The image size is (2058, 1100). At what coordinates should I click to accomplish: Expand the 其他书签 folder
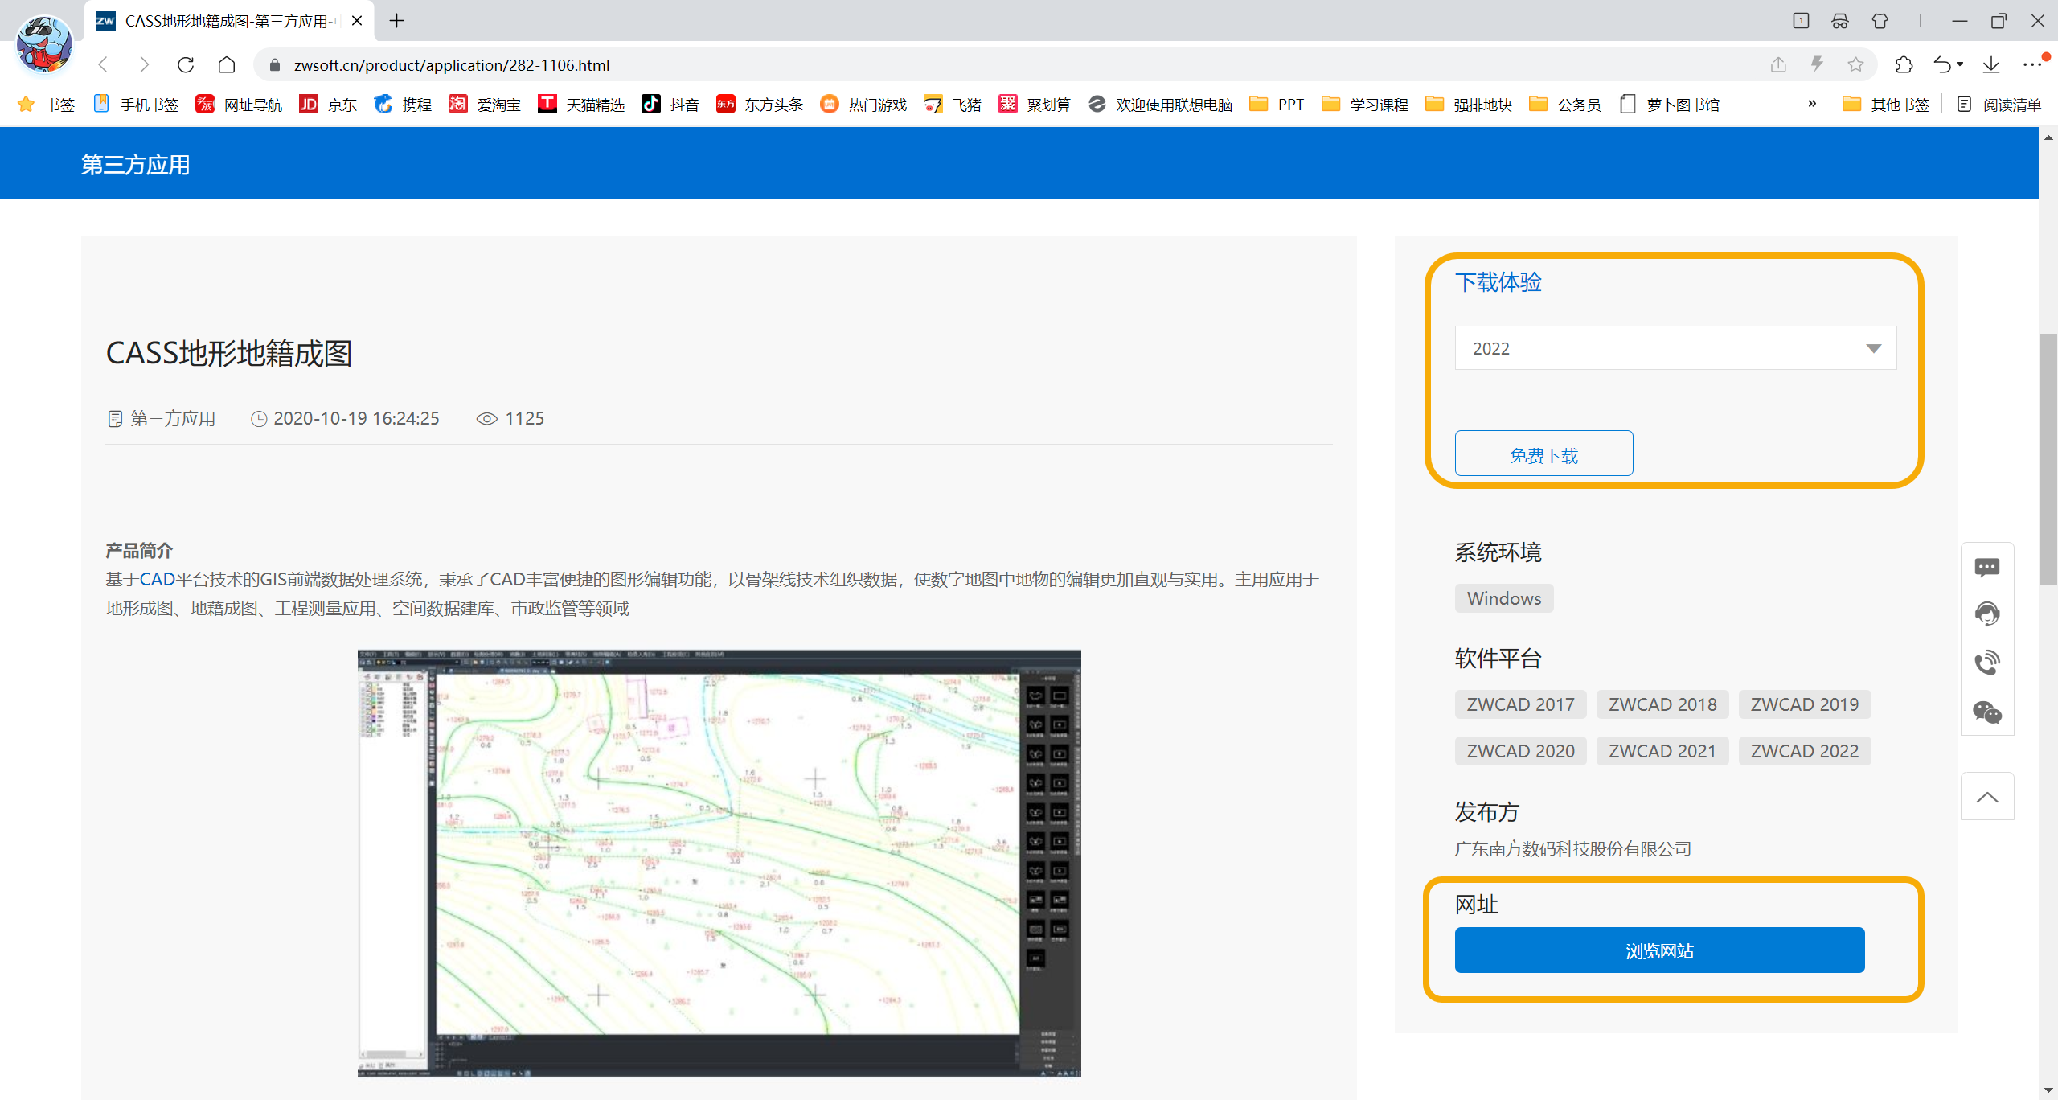(x=1886, y=104)
